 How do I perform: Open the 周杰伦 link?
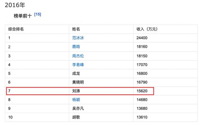pos(78,56)
